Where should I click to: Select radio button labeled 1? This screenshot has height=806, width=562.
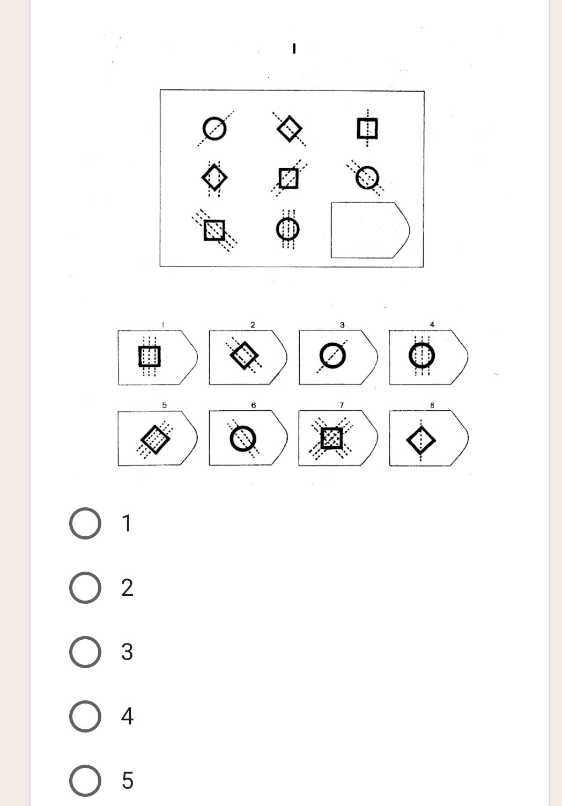tap(85, 523)
